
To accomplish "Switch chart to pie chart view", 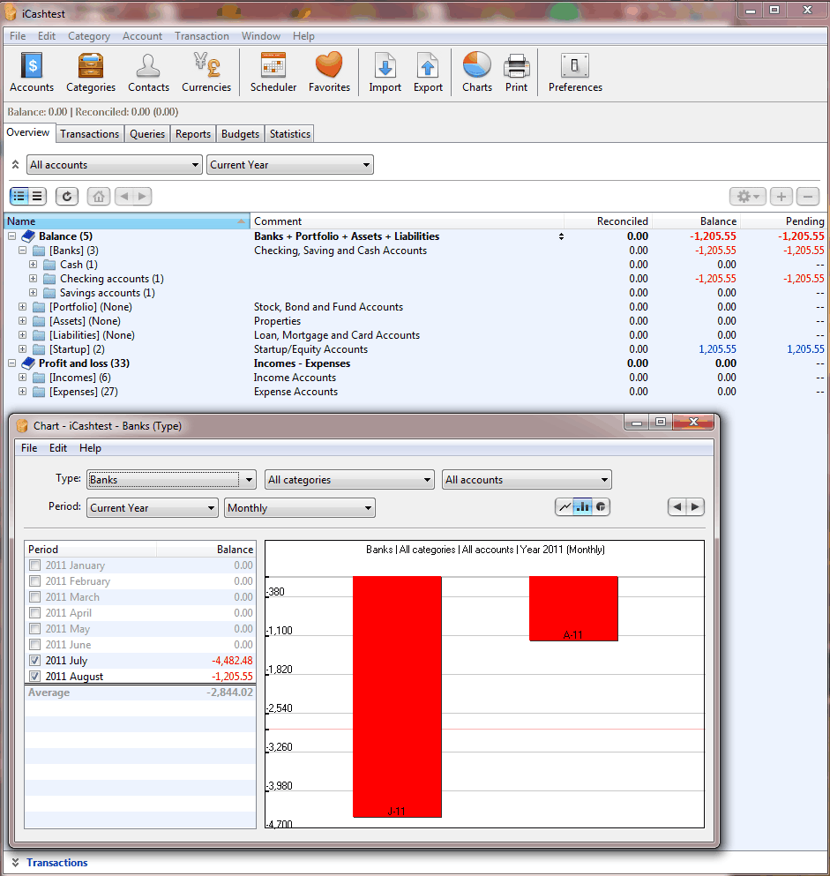I will 602,506.
